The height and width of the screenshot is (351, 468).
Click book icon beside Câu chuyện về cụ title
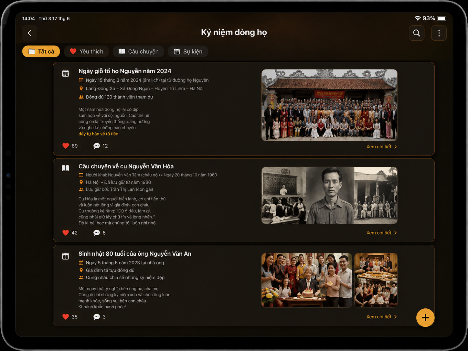coord(66,168)
